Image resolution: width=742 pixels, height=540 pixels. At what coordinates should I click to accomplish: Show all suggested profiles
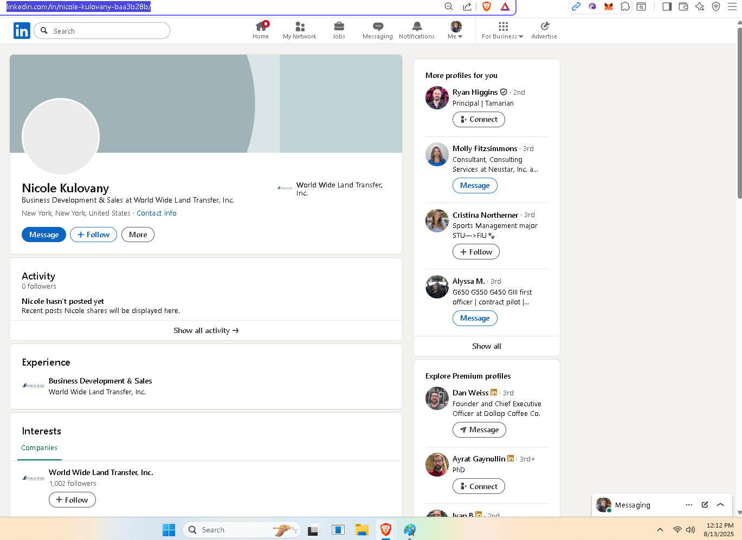coord(487,346)
